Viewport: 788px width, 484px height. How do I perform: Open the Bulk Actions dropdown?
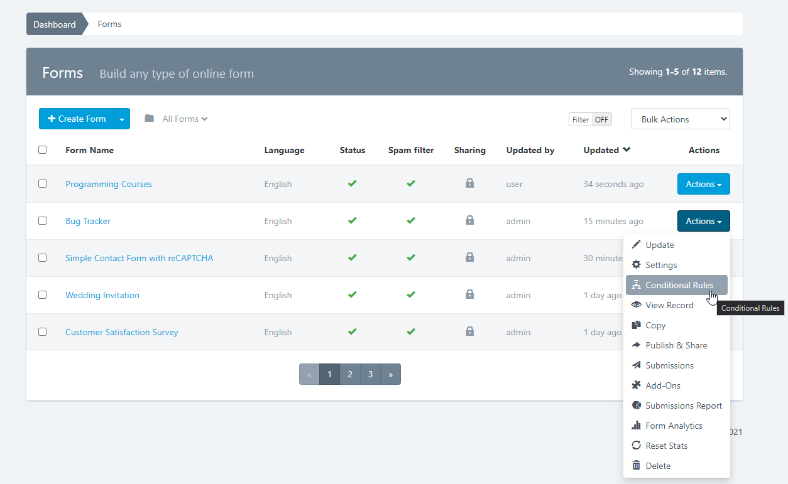click(680, 119)
